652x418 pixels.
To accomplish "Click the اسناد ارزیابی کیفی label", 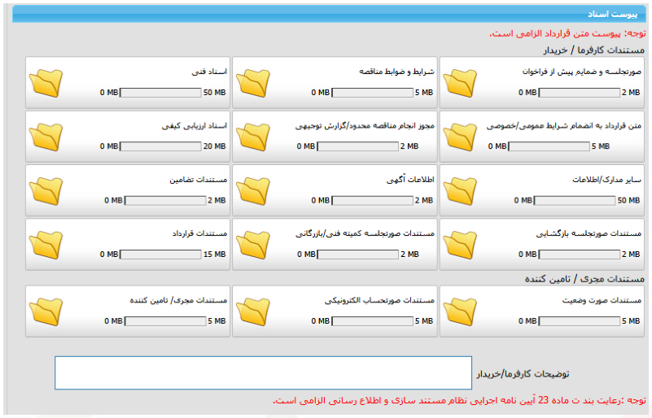I will pos(195,125).
